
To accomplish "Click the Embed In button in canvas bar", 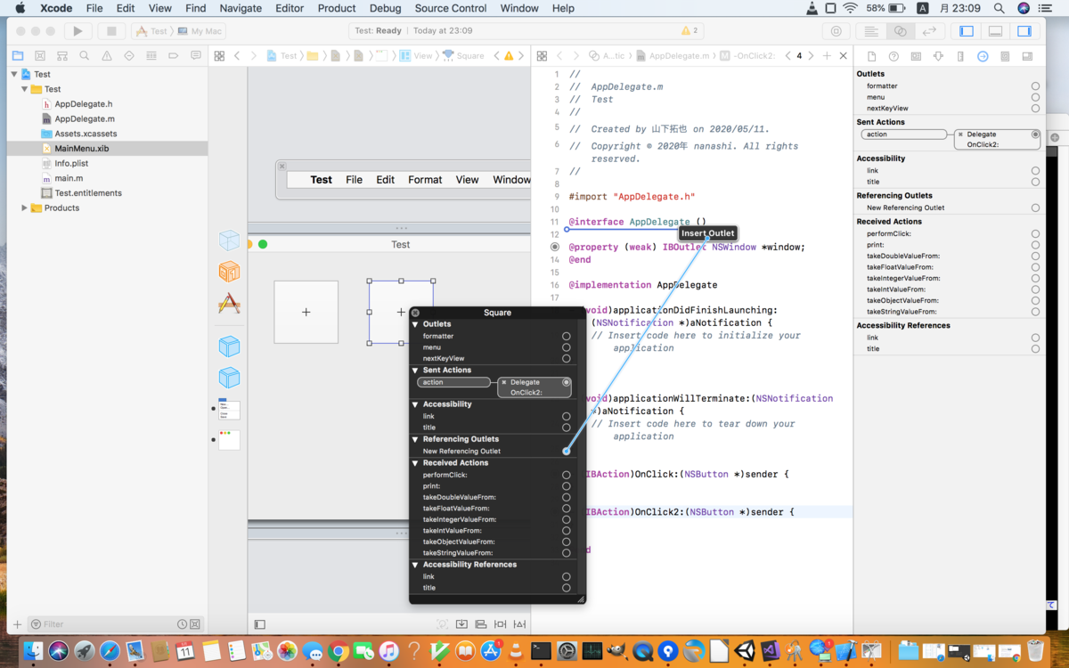I will (x=461, y=624).
